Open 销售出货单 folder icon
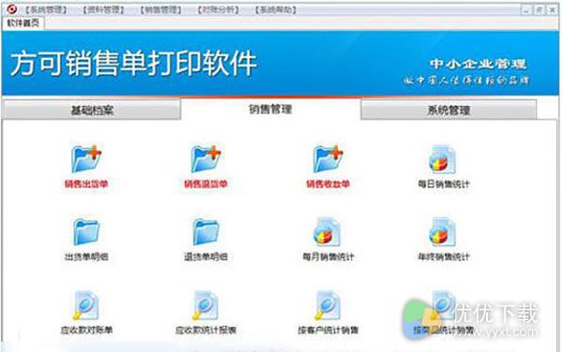563x352 pixels. (x=86, y=159)
